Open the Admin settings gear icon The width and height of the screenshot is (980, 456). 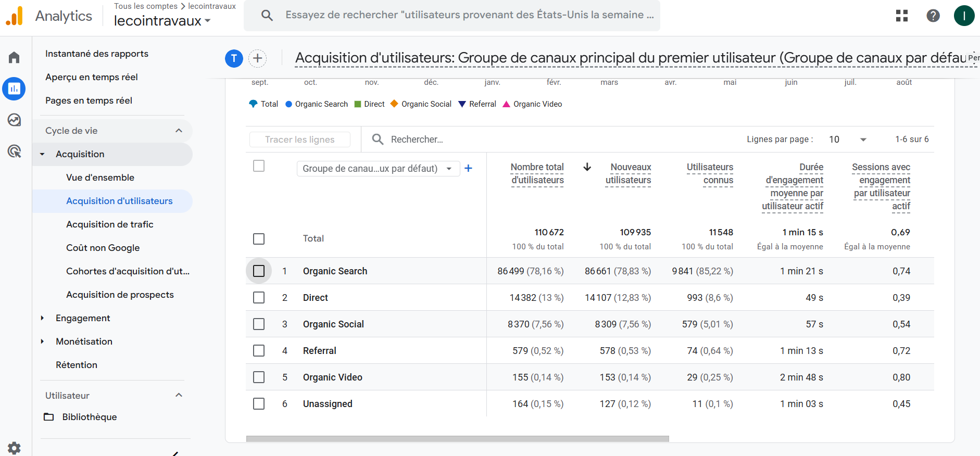point(14,448)
